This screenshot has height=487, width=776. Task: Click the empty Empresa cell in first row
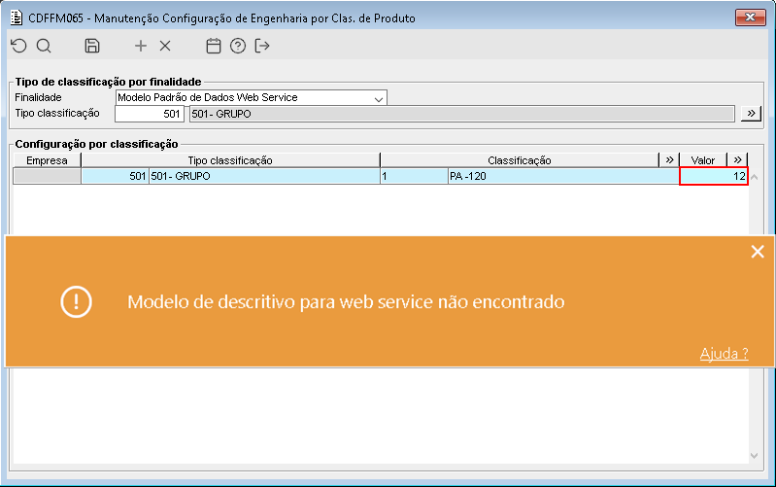[x=47, y=176]
